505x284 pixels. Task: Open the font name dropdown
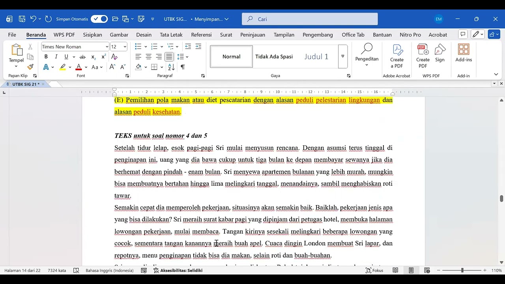(x=107, y=47)
